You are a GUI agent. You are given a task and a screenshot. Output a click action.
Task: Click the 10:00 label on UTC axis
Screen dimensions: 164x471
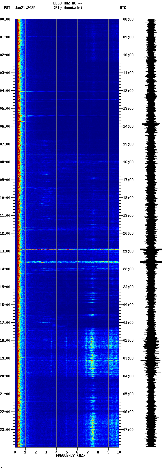[128, 55]
